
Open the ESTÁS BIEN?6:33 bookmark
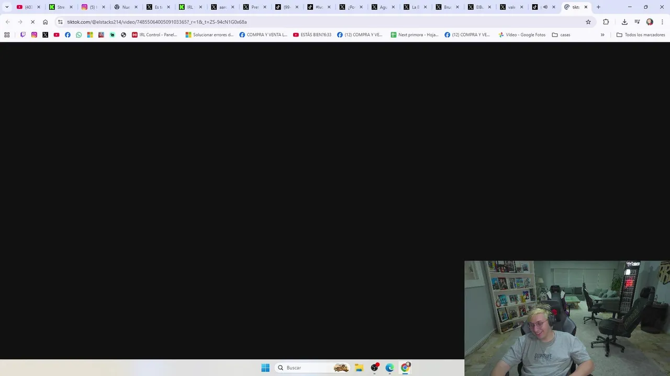[312, 34]
